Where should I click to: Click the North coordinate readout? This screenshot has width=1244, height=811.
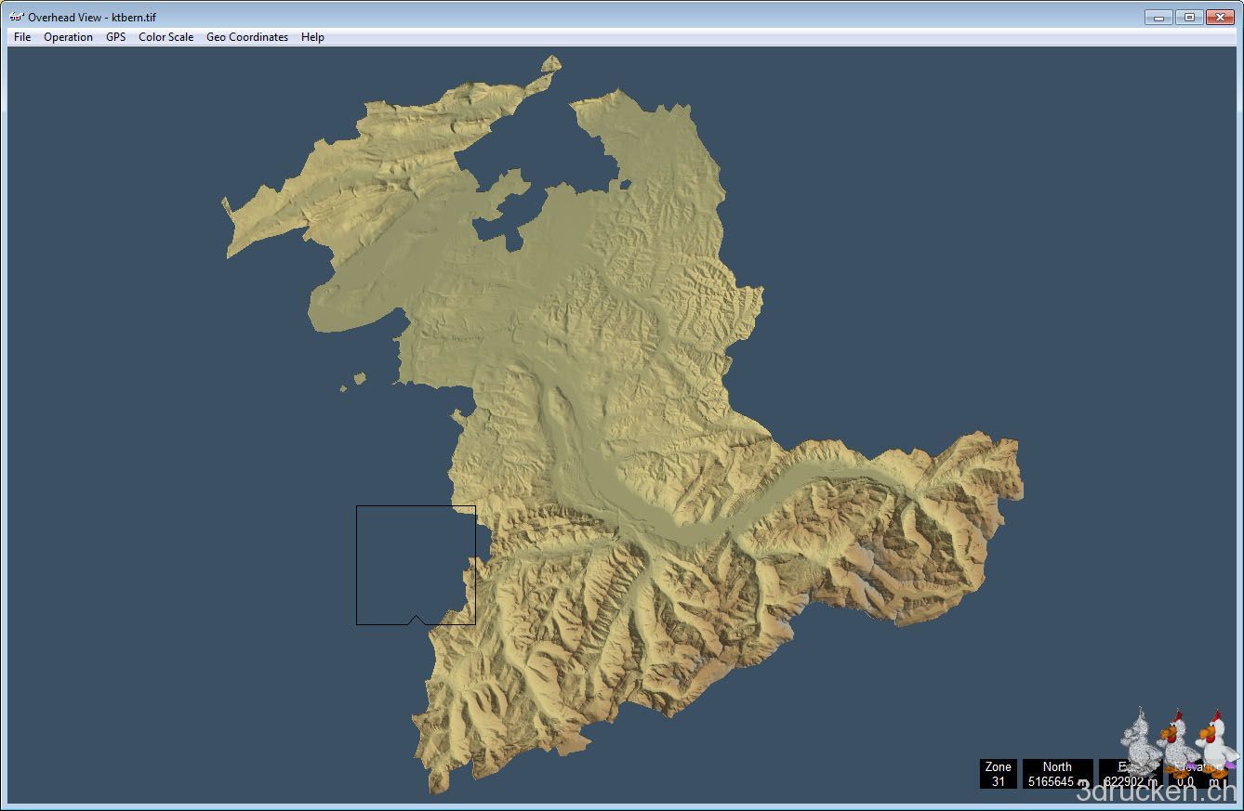[x=1057, y=774]
